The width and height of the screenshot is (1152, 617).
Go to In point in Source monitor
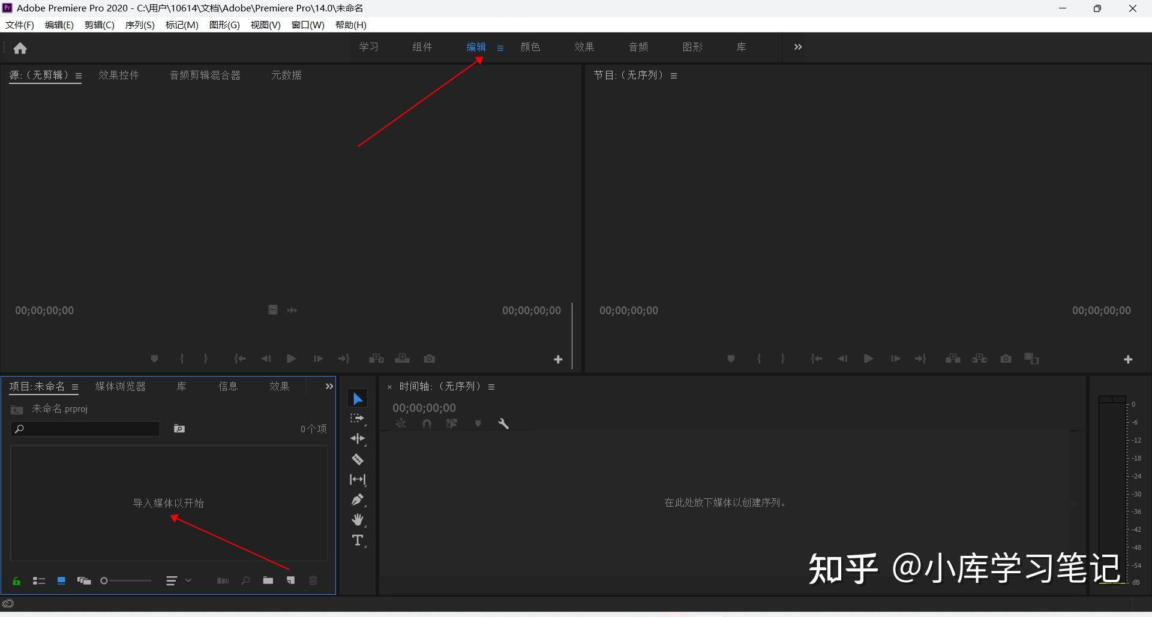[239, 359]
